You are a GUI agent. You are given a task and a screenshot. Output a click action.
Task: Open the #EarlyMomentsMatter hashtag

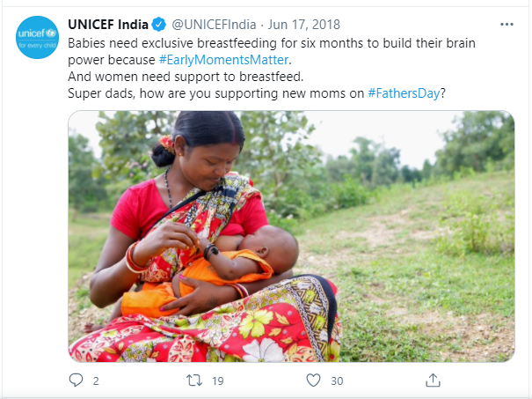223,60
